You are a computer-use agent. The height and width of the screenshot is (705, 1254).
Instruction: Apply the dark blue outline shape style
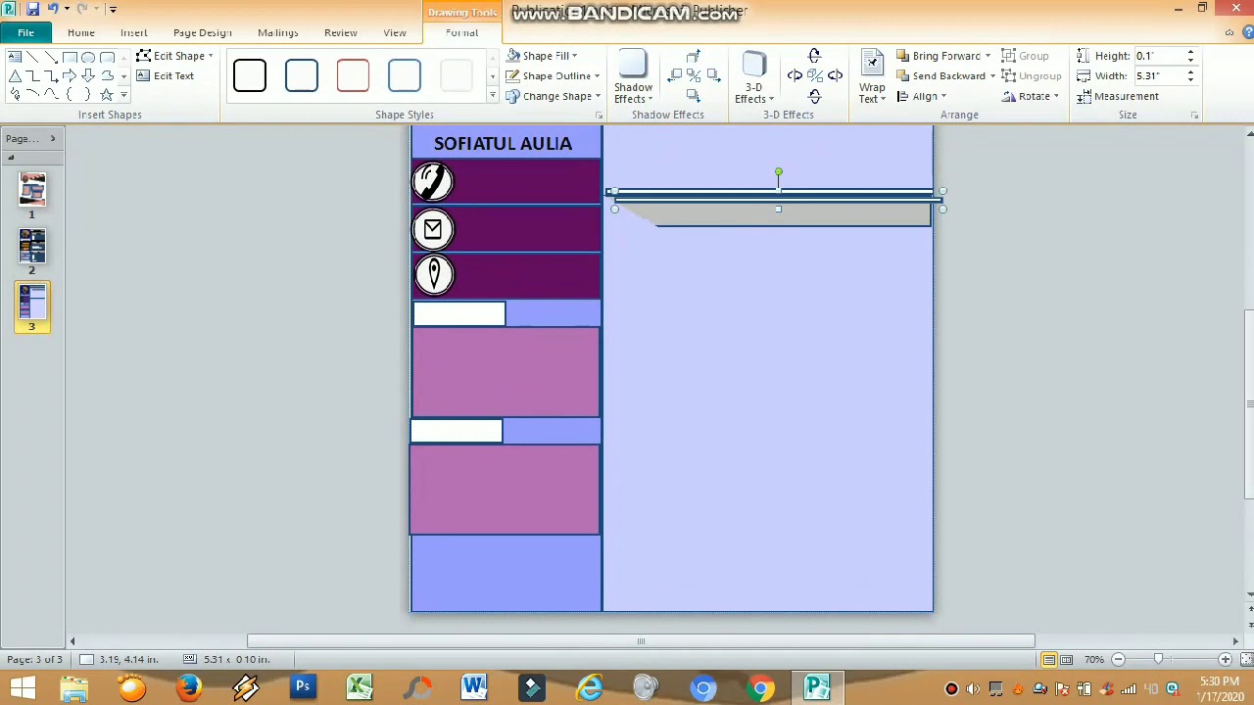tap(302, 75)
